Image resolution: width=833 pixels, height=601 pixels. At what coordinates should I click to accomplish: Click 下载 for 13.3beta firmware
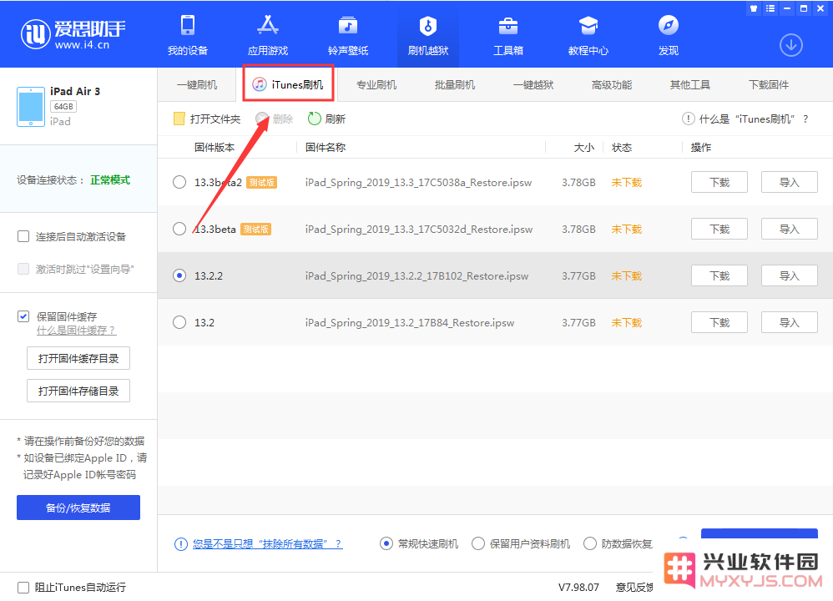click(719, 229)
